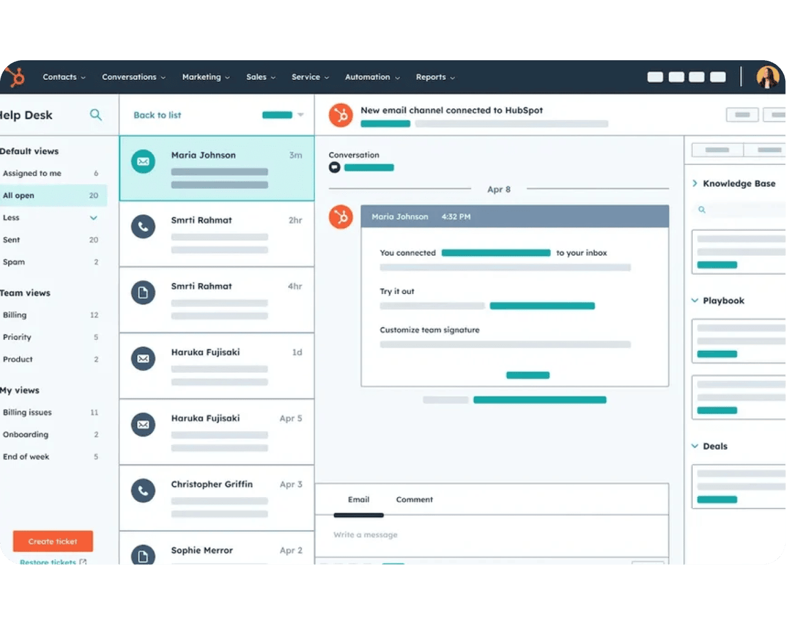787x625 pixels.
Task: Click the email icon on Maria Johnson's ticket
Action: (x=143, y=161)
